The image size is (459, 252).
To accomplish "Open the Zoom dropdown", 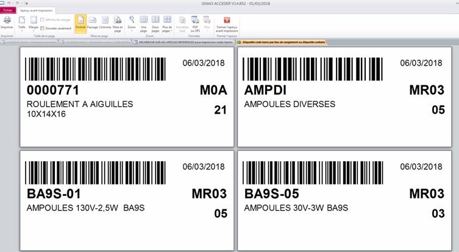I will [x=132, y=23].
